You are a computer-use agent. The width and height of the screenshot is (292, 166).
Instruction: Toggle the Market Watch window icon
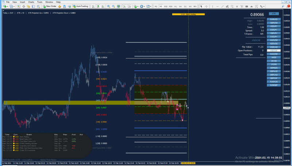pyautogui.click(x=19, y=6)
